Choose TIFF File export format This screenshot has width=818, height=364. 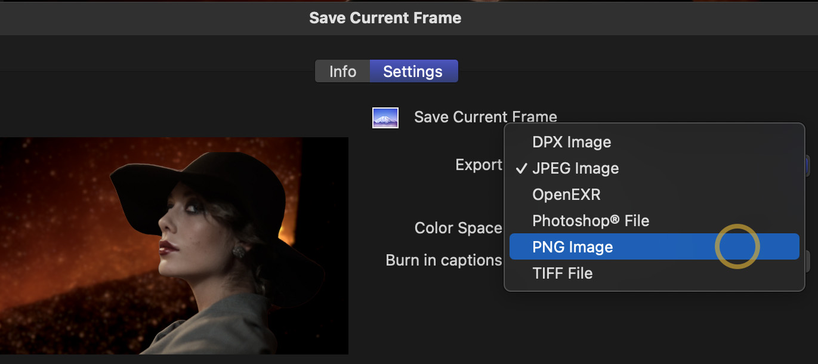[562, 273]
